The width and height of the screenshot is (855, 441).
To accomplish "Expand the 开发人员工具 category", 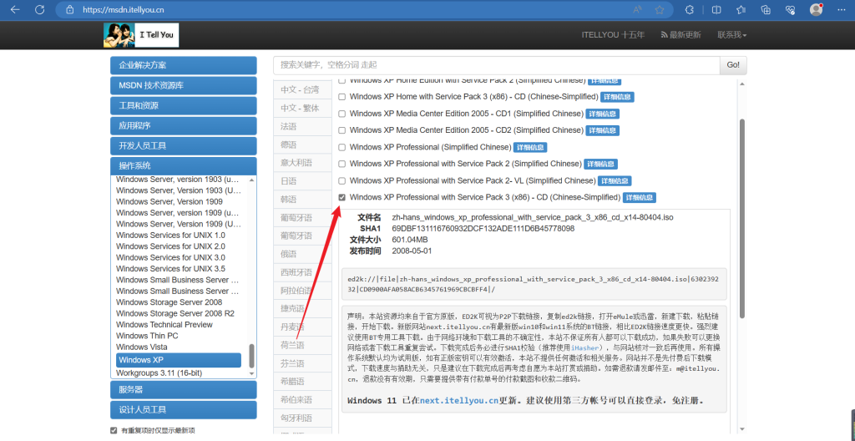I will (183, 146).
